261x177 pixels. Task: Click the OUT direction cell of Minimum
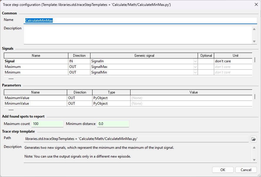[x=79, y=72]
